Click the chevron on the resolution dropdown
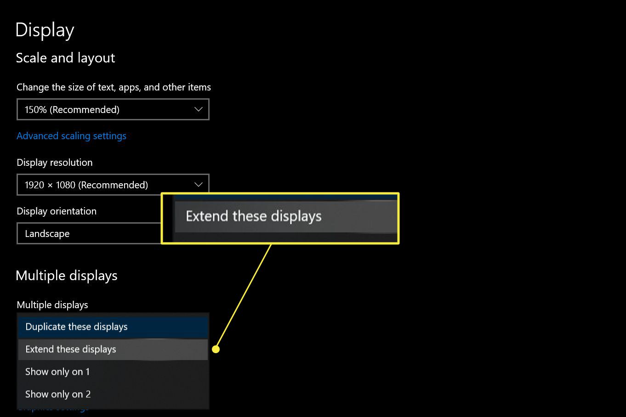The height and width of the screenshot is (417, 626). pyautogui.click(x=198, y=185)
